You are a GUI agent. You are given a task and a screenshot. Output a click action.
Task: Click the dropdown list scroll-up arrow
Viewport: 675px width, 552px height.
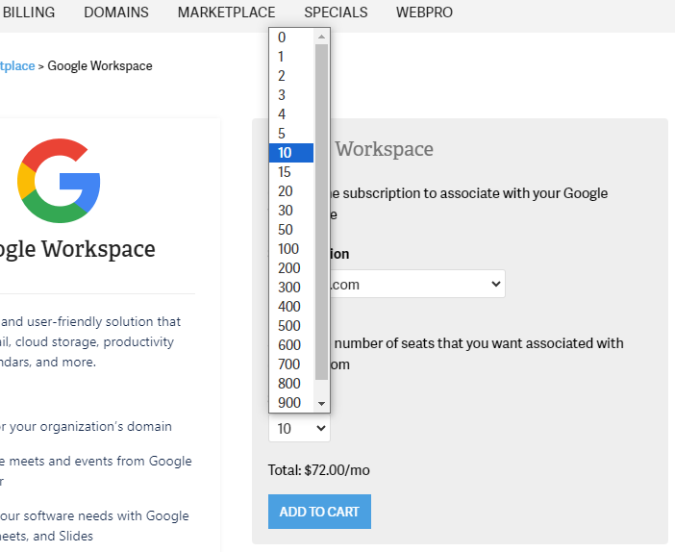tap(322, 37)
